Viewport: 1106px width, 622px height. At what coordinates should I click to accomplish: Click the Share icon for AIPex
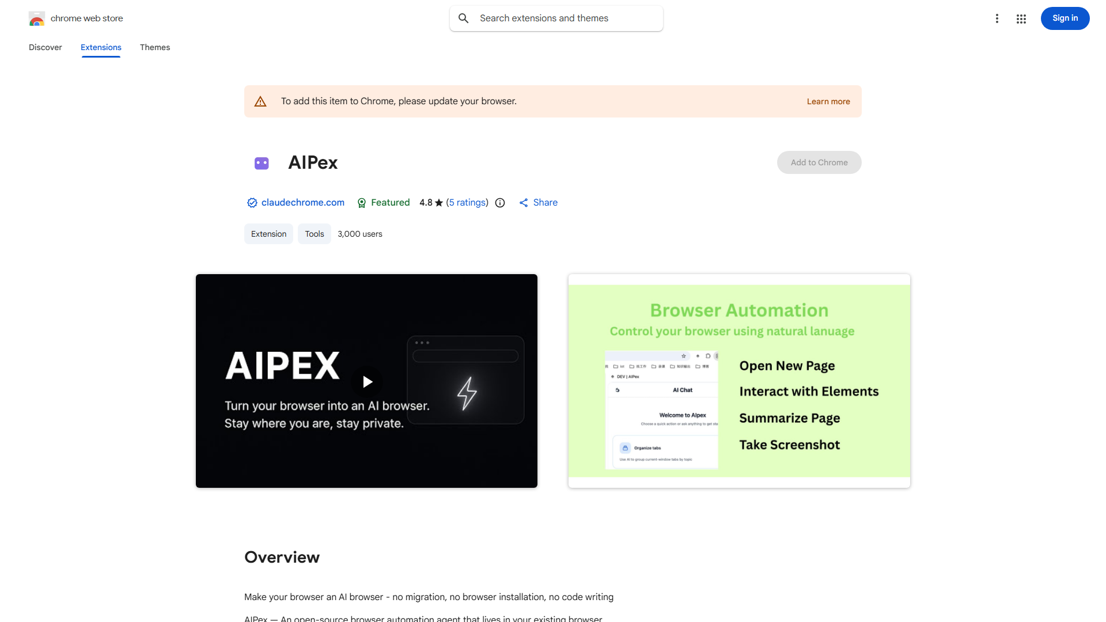pyautogui.click(x=524, y=202)
